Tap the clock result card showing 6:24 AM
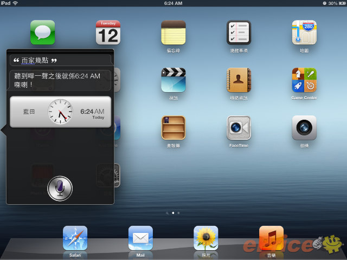347x260 pixels. pyautogui.click(x=60, y=112)
